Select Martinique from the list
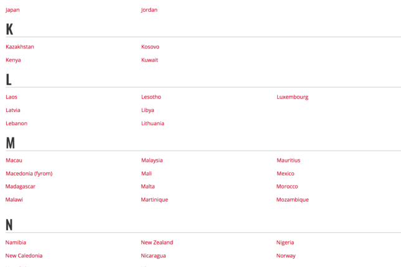The image size is (401, 267). [154, 200]
